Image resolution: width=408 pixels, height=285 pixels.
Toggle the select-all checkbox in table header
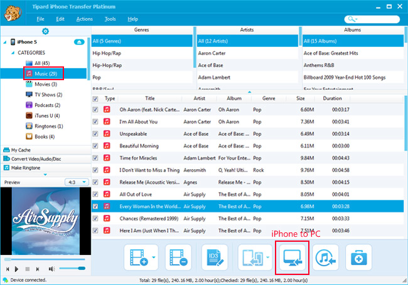pos(95,98)
